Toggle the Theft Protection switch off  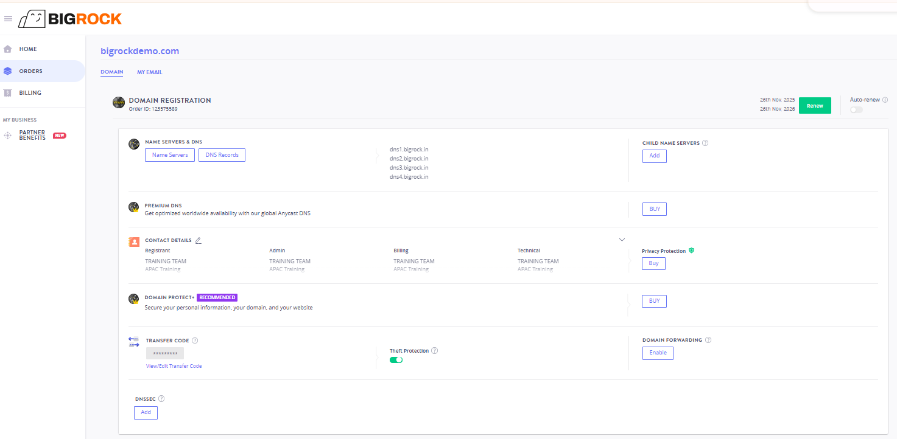(396, 360)
